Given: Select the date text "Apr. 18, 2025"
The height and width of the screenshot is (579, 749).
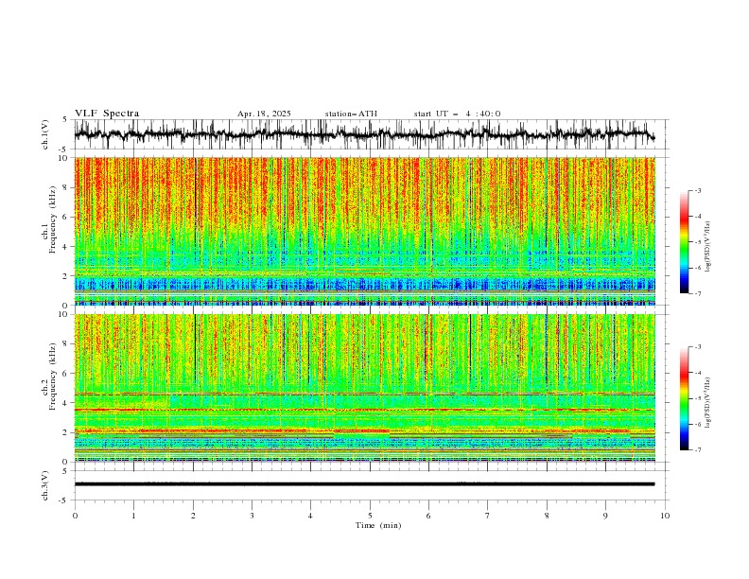Looking at the screenshot, I should coord(264,114).
